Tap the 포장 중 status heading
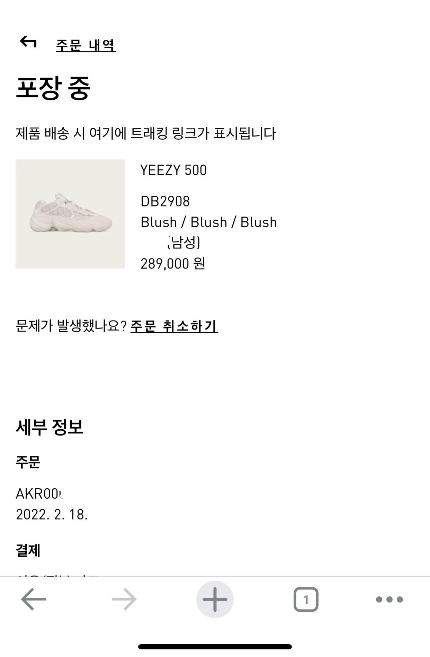Screen dimensions: 430x657 pos(53,88)
